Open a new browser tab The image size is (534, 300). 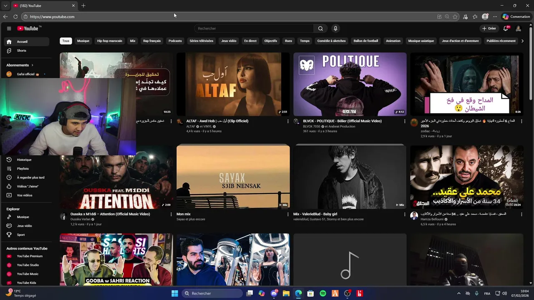click(x=83, y=5)
